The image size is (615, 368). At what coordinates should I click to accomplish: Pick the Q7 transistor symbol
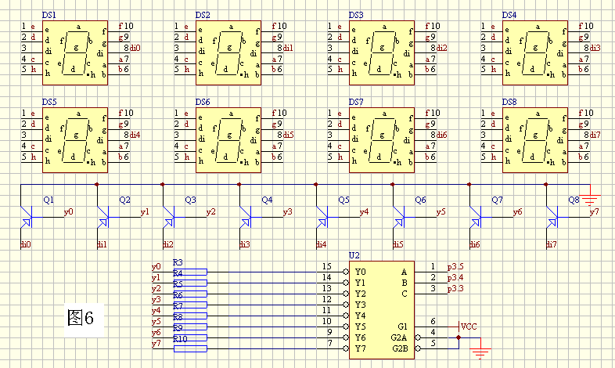tap(477, 217)
